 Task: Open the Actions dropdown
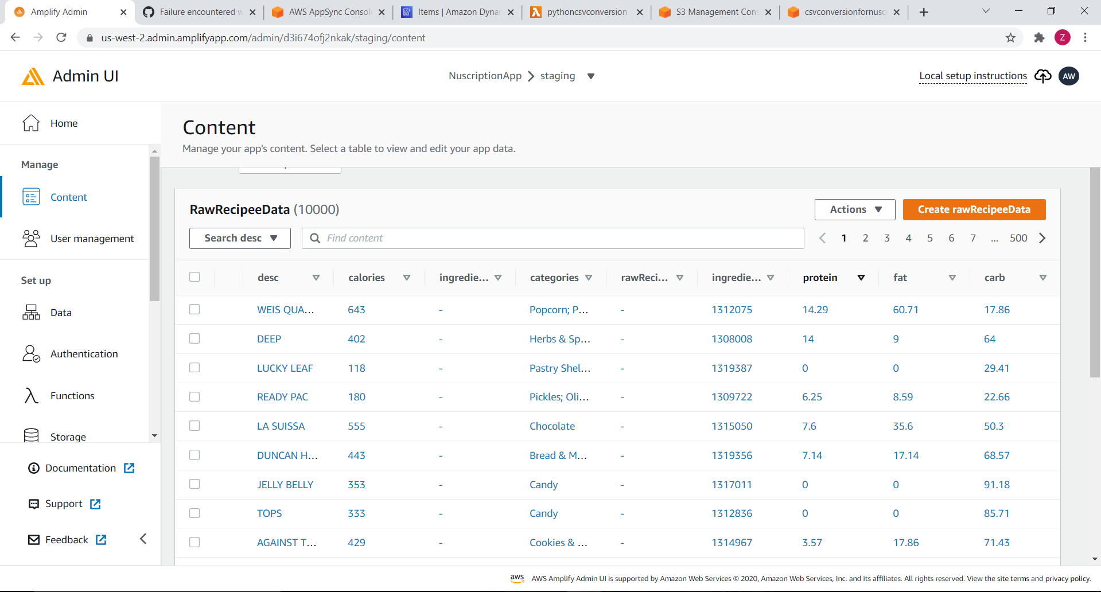tap(854, 209)
